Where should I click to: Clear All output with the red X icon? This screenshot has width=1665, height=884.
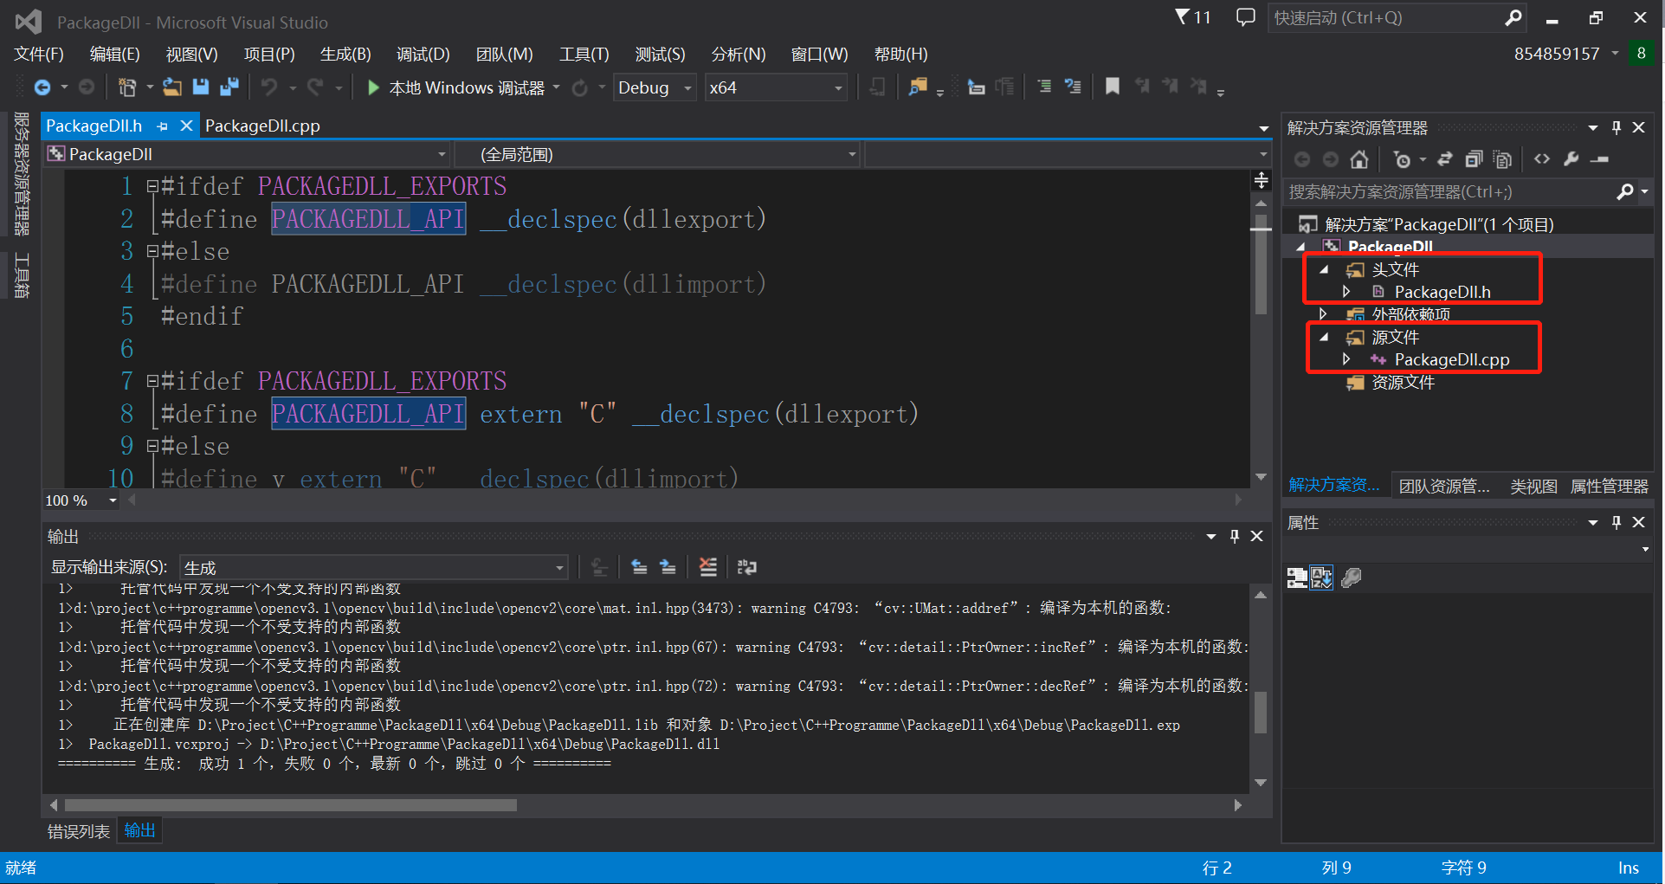(708, 567)
